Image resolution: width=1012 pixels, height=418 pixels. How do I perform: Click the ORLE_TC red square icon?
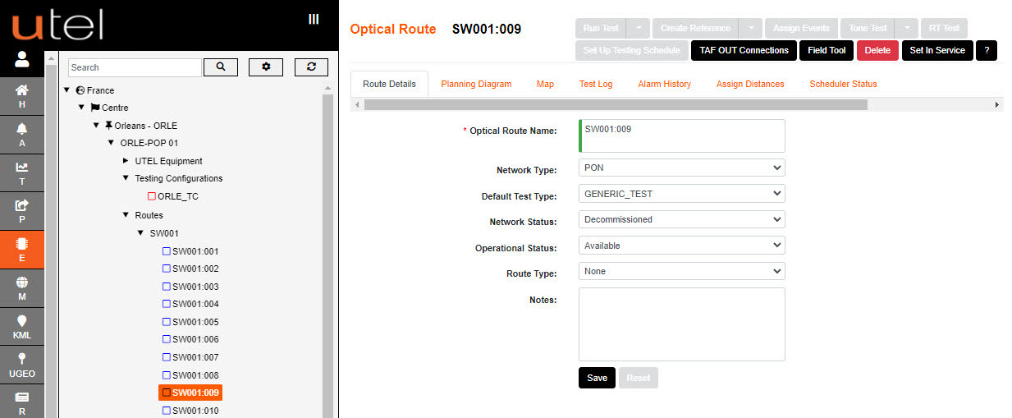152,196
